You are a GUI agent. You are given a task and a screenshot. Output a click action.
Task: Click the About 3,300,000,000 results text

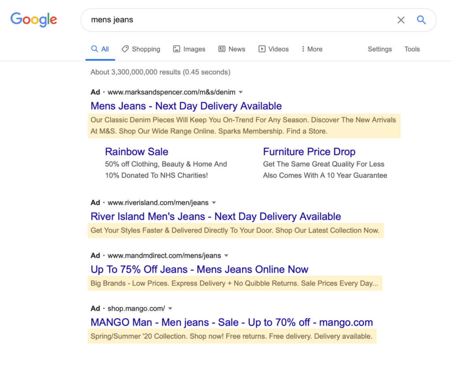[160, 72]
